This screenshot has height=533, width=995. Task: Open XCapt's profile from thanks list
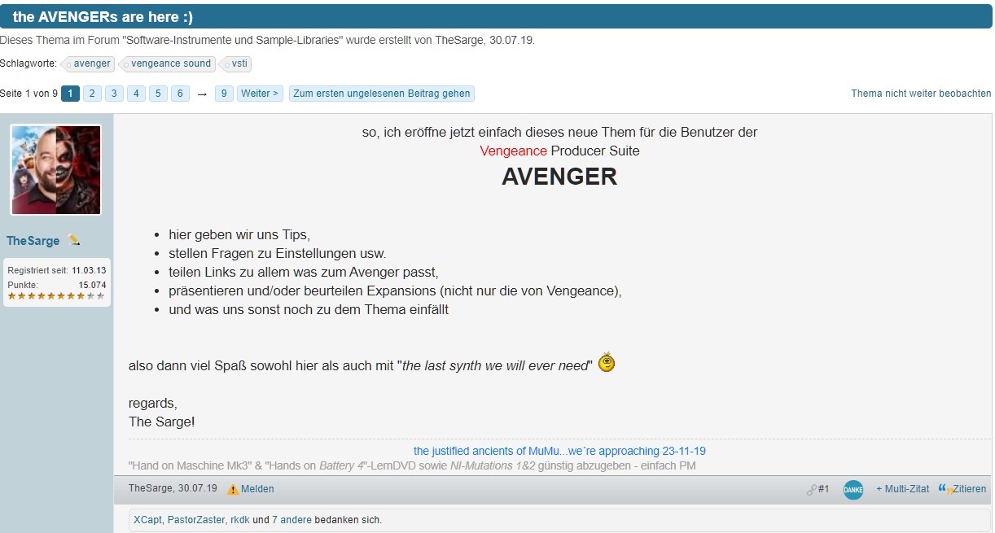coord(147,520)
